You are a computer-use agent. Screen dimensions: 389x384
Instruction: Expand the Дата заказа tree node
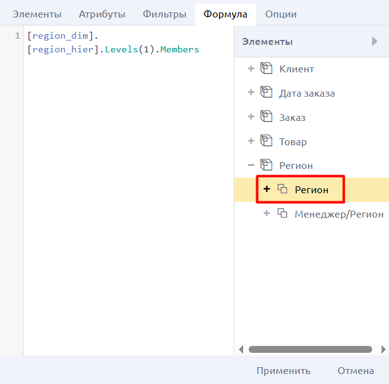pos(251,93)
